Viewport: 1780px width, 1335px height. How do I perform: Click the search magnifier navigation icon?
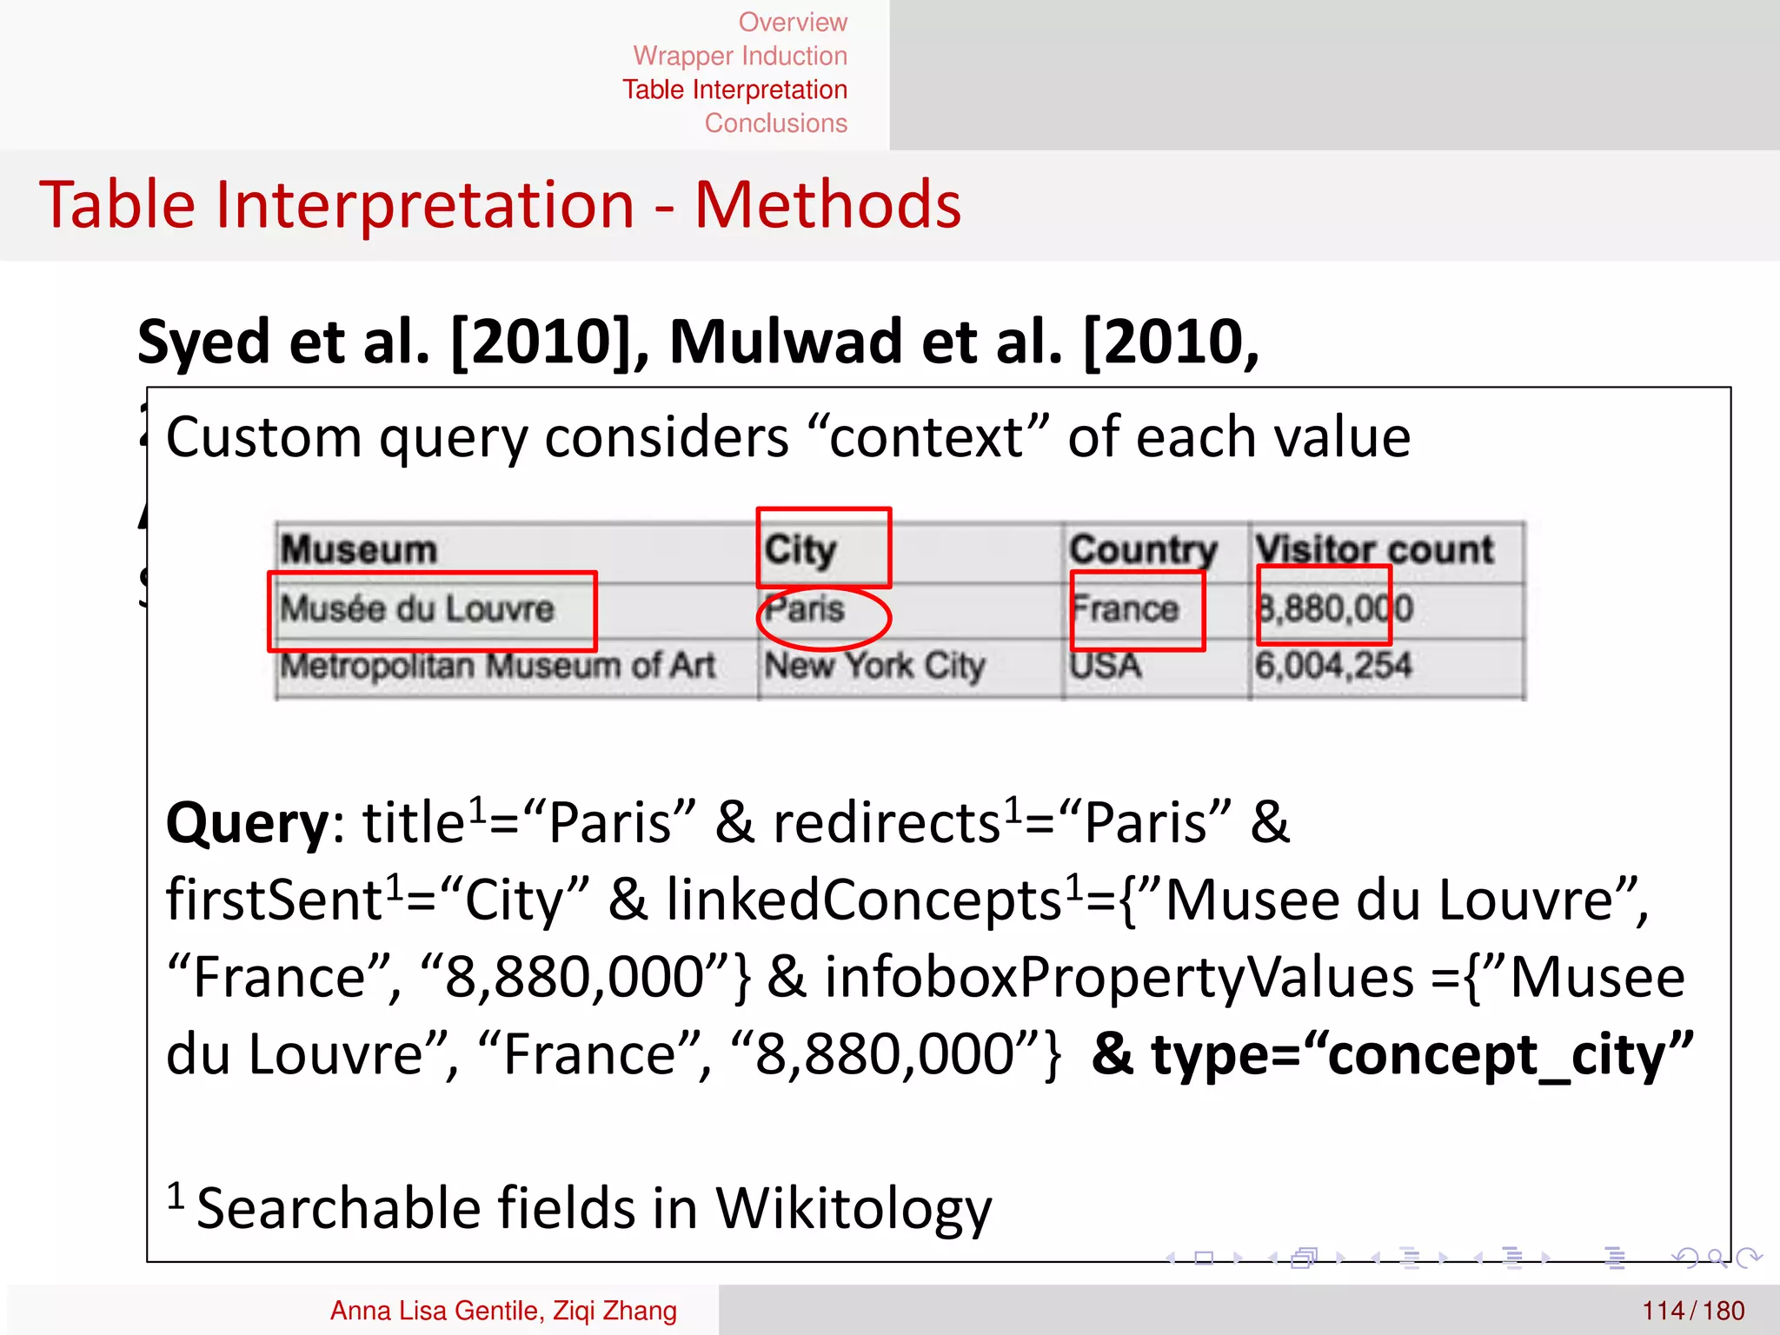1717,1258
